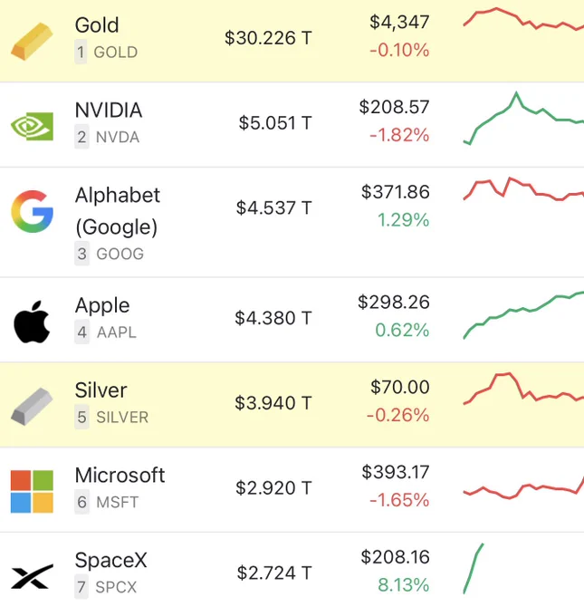This screenshot has width=584, height=616.
Task: Open the Microsoft name link
Action: [x=120, y=475]
